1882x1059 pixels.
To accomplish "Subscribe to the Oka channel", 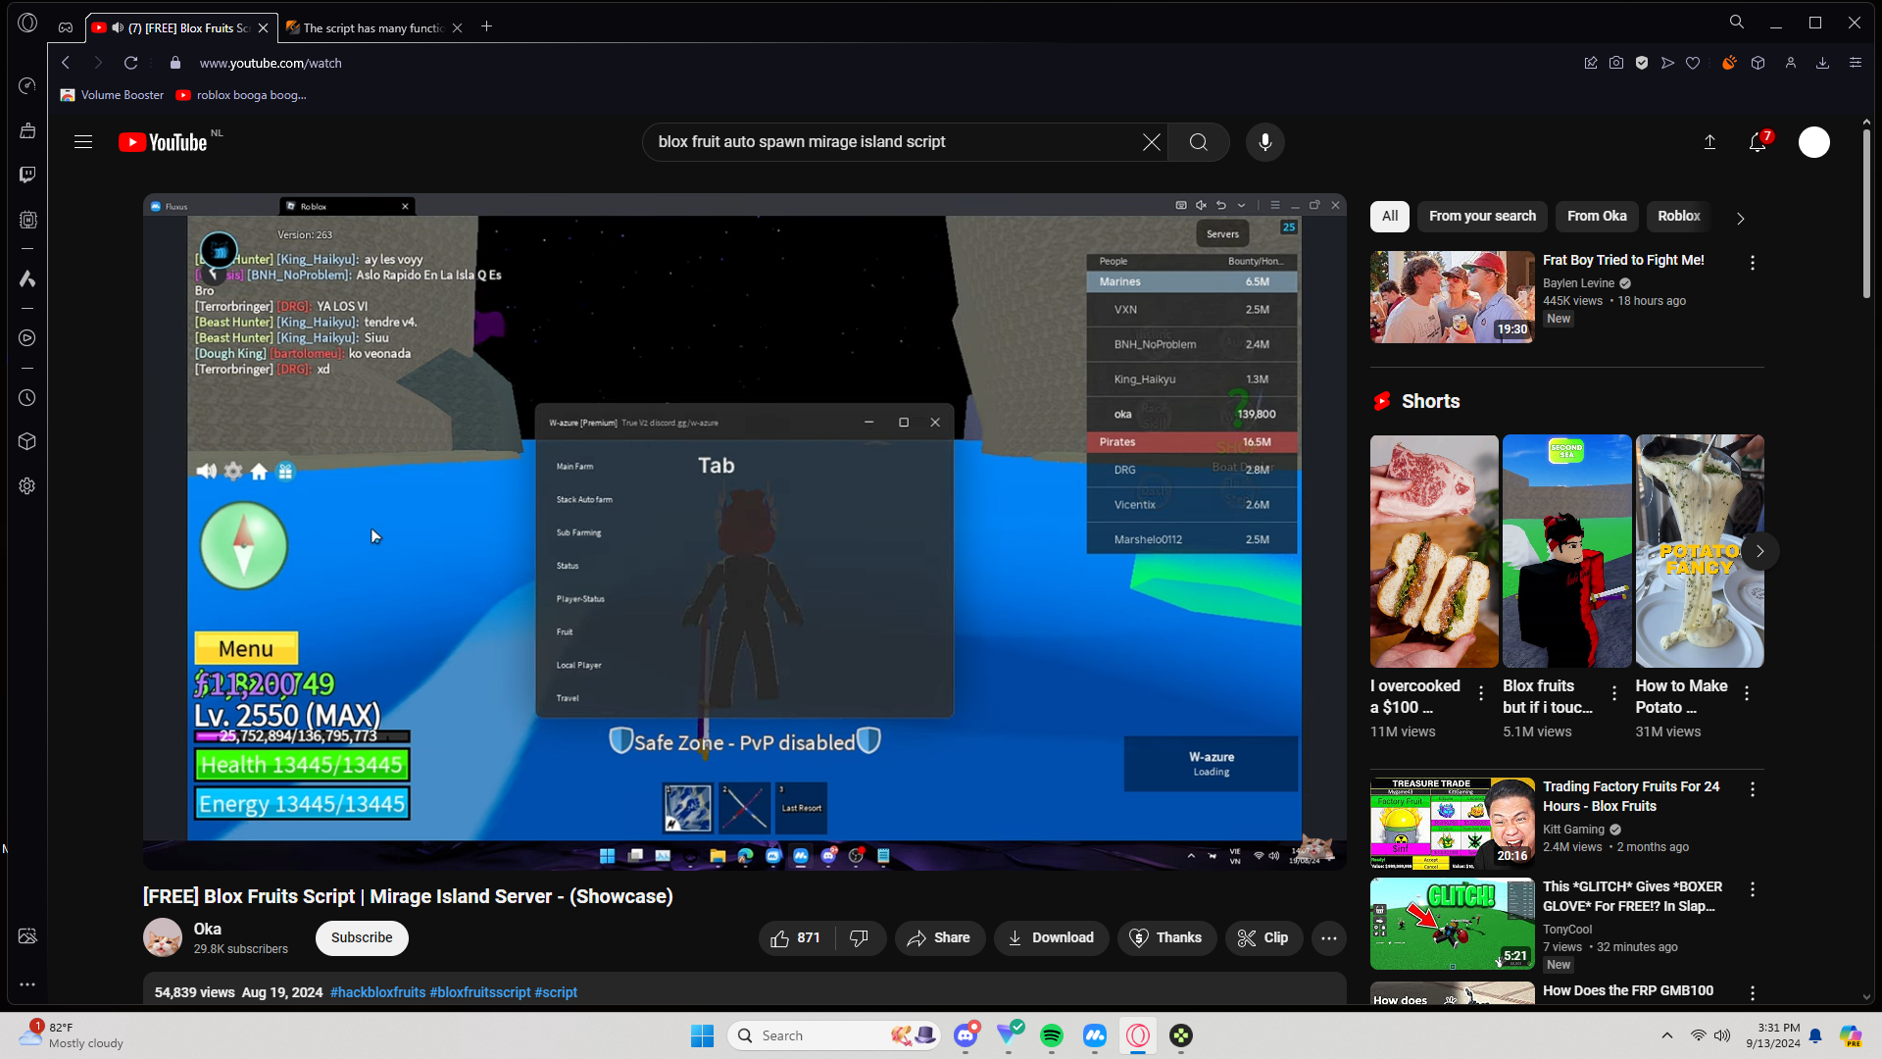I will pyautogui.click(x=362, y=938).
